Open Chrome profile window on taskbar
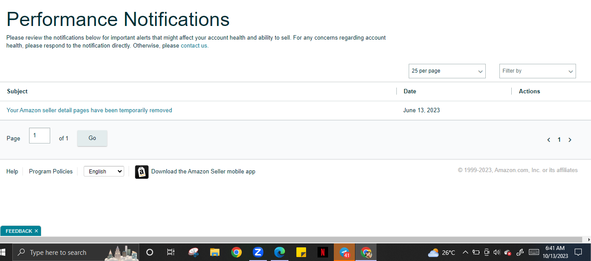Screen dimensions: 591x261 [x=366, y=252]
